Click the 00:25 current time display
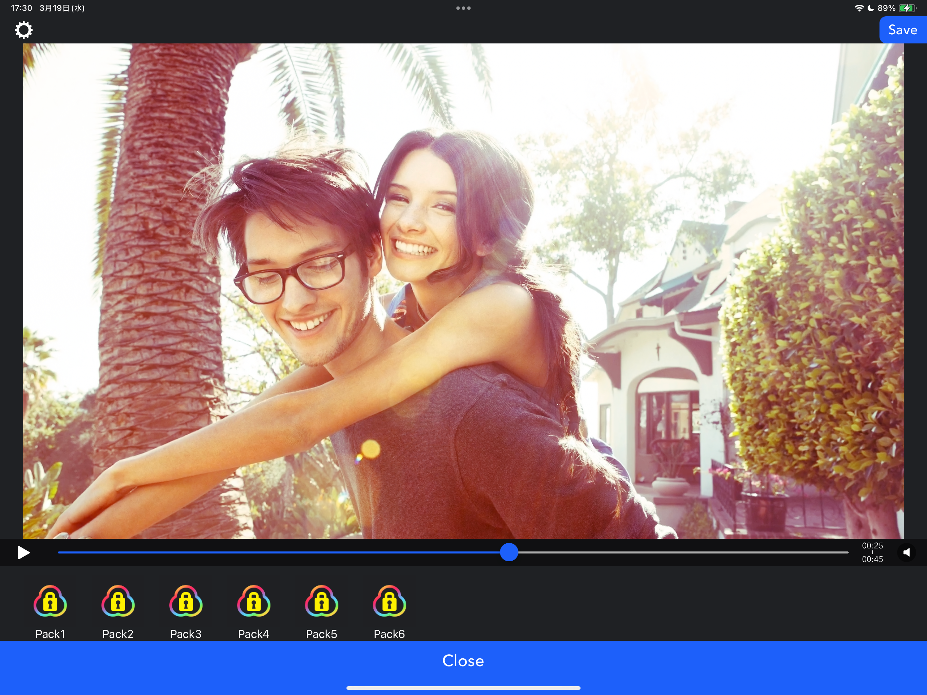The image size is (927, 695). 872,545
